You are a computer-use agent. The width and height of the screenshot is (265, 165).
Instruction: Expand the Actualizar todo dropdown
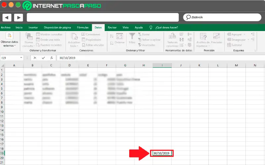74,40
